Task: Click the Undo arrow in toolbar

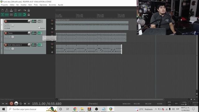Action: [x=20, y=10]
